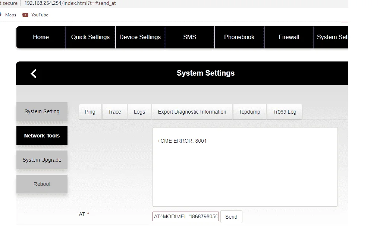Switch to the Logs tab
This screenshot has height=244, width=383.
(x=139, y=112)
